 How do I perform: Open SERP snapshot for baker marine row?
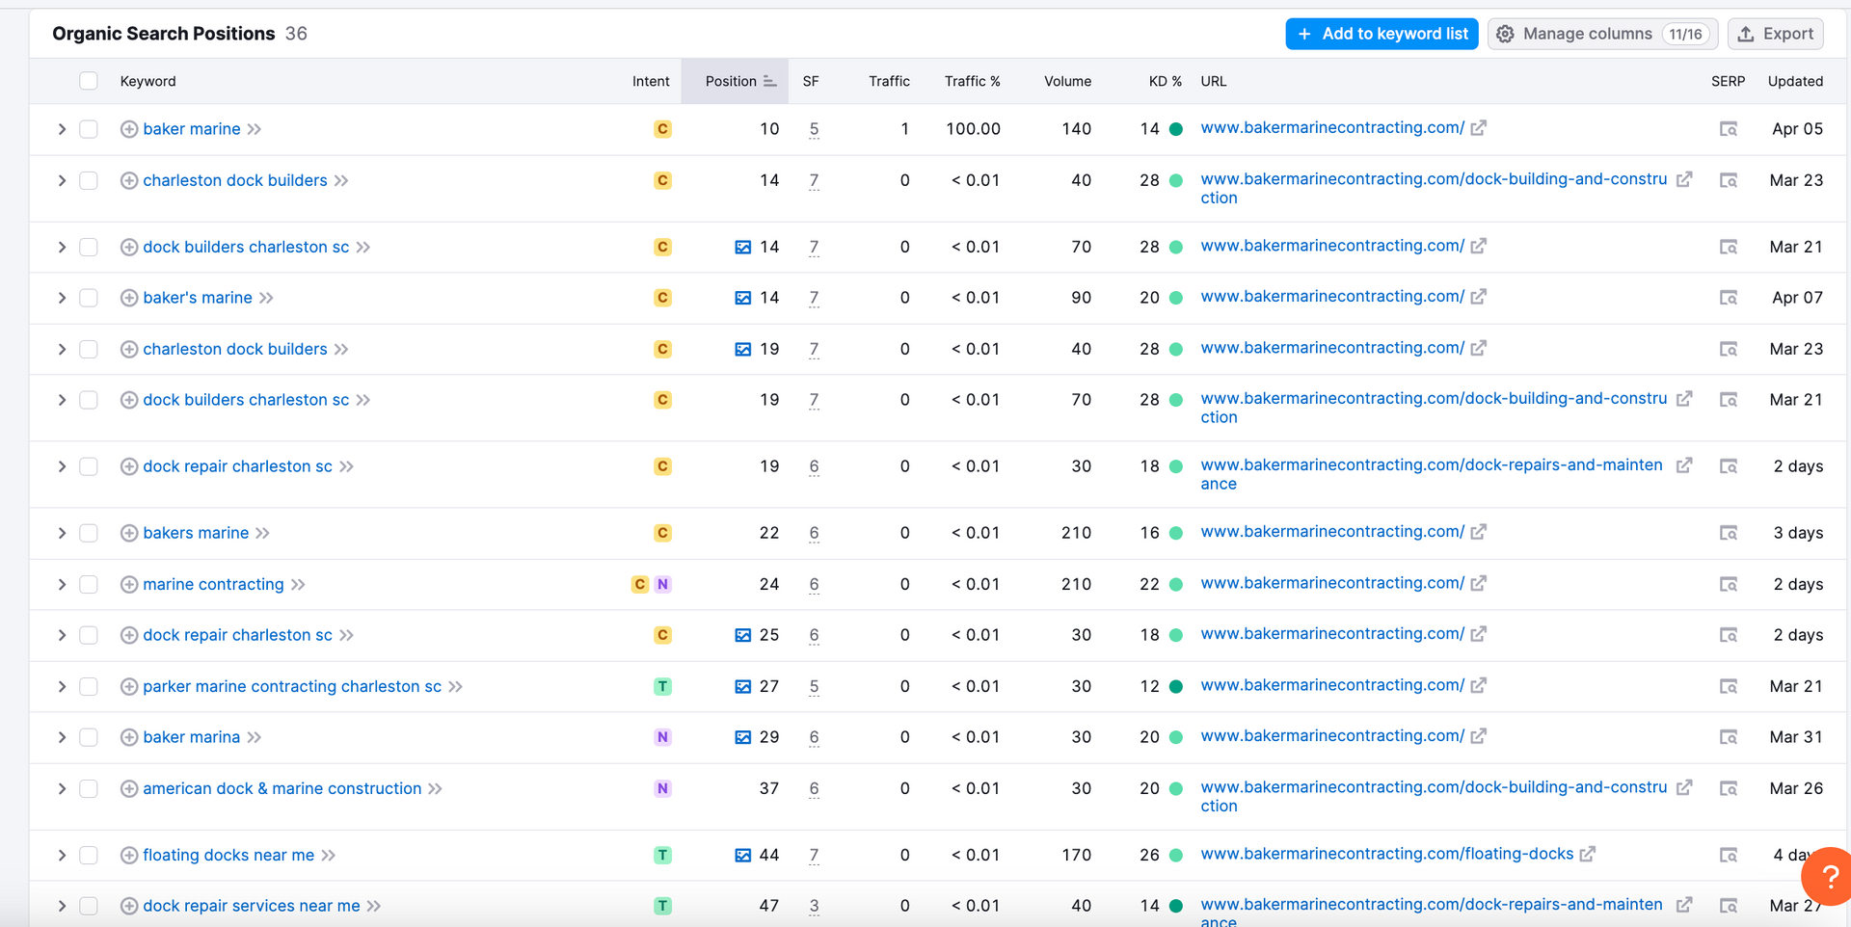(x=1729, y=129)
